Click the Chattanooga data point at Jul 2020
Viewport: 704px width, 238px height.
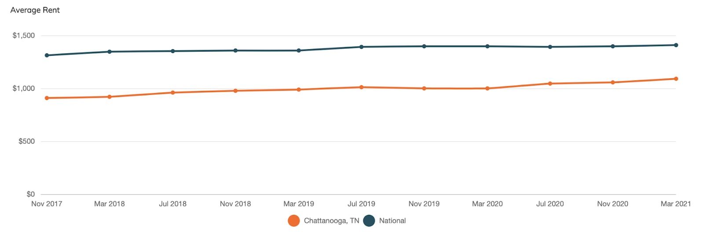(x=550, y=83)
